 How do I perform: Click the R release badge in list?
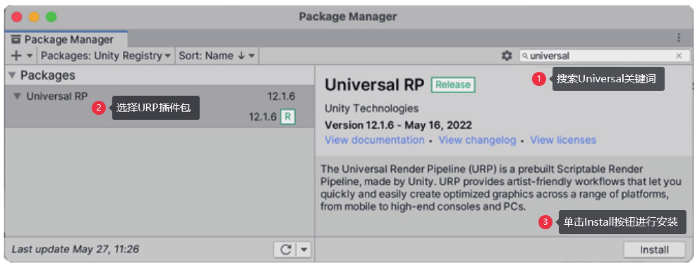pyautogui.click(x=288, y=117)
